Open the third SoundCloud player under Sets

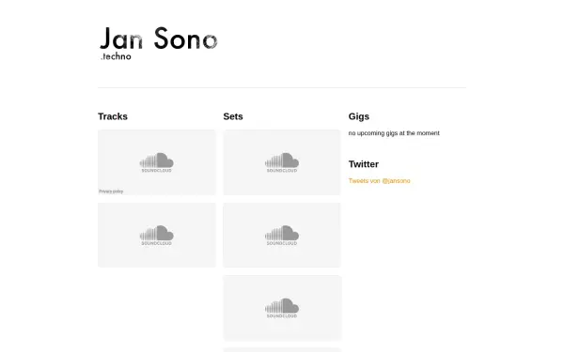(x=282, y=308)
